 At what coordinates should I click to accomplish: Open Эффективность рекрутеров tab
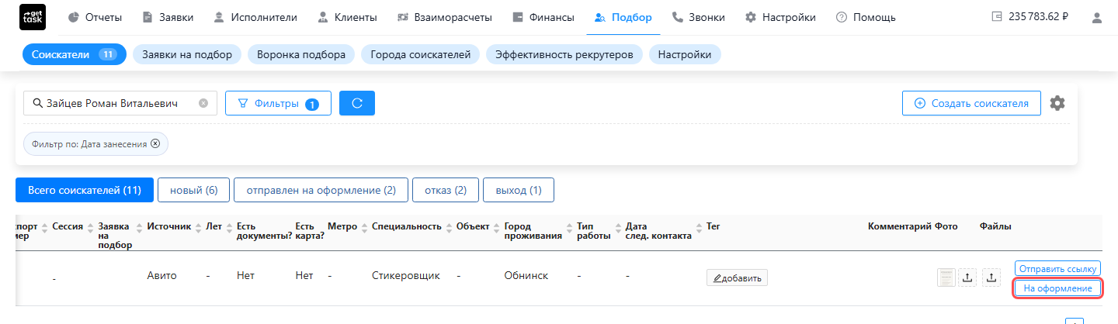[564, 54]
